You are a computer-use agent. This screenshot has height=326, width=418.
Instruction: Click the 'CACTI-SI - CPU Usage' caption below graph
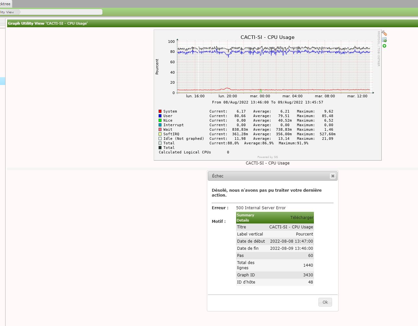coord(268,163)
